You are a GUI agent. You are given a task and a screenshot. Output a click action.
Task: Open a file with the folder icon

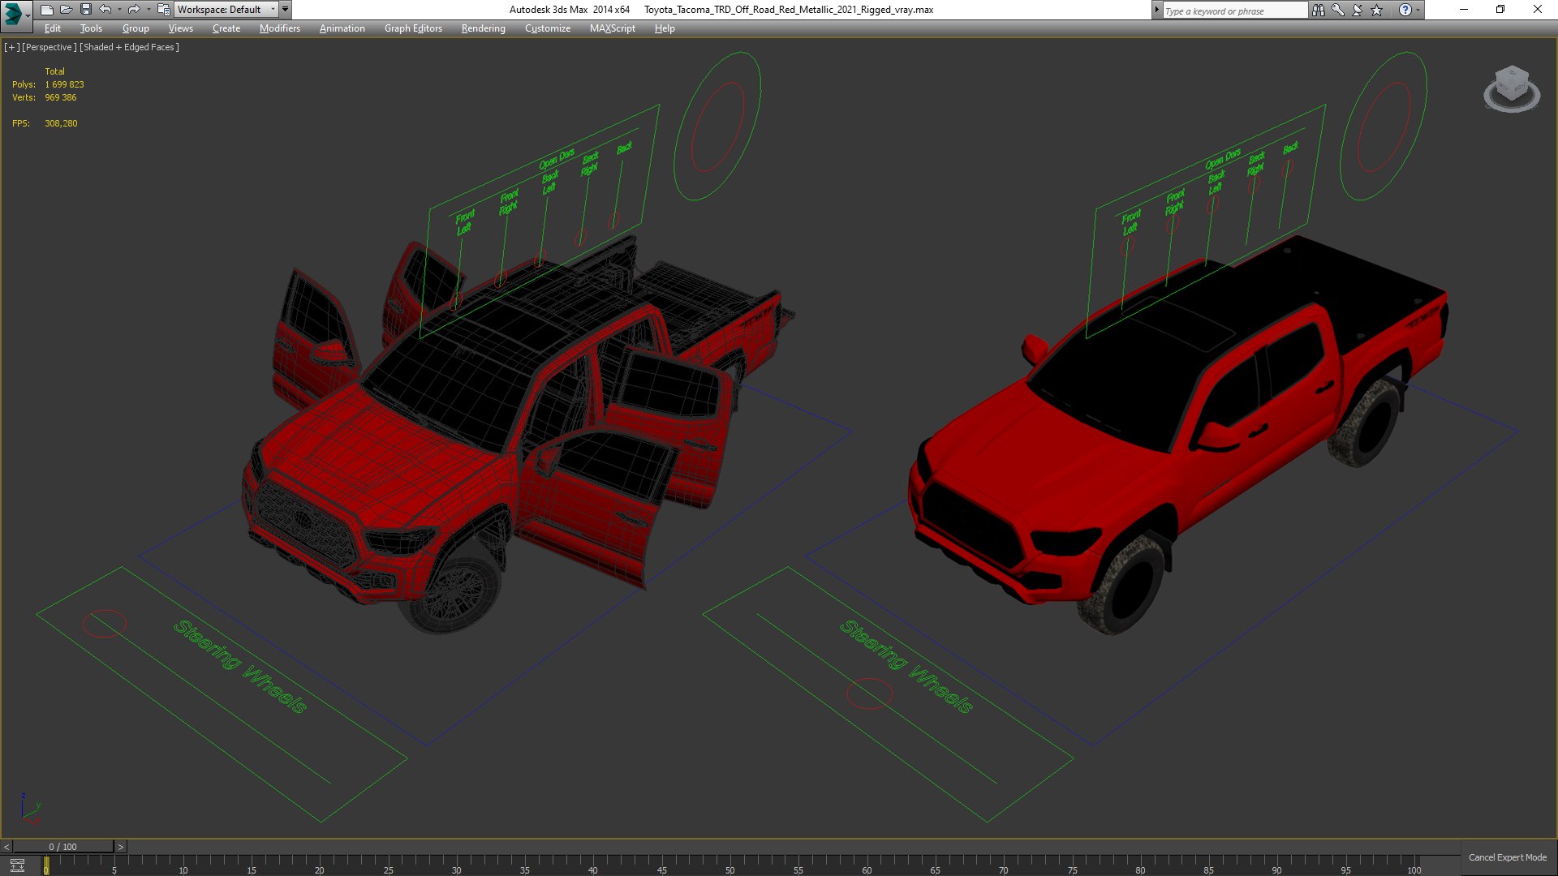point(66,10)
